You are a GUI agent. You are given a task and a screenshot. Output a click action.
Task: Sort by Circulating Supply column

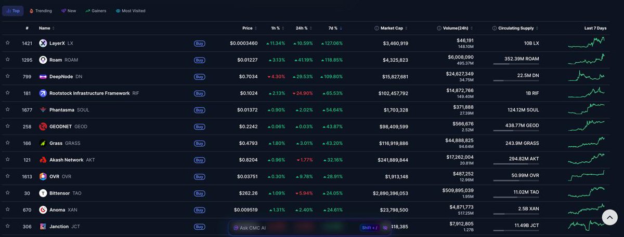click(x=518, y=28)
